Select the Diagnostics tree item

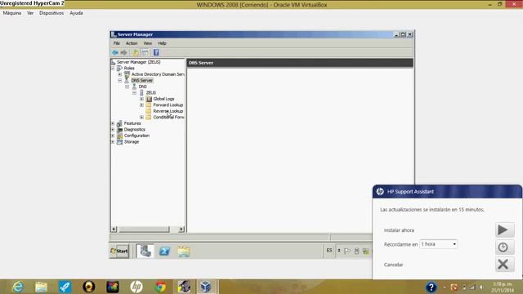(x=134, y=129)
